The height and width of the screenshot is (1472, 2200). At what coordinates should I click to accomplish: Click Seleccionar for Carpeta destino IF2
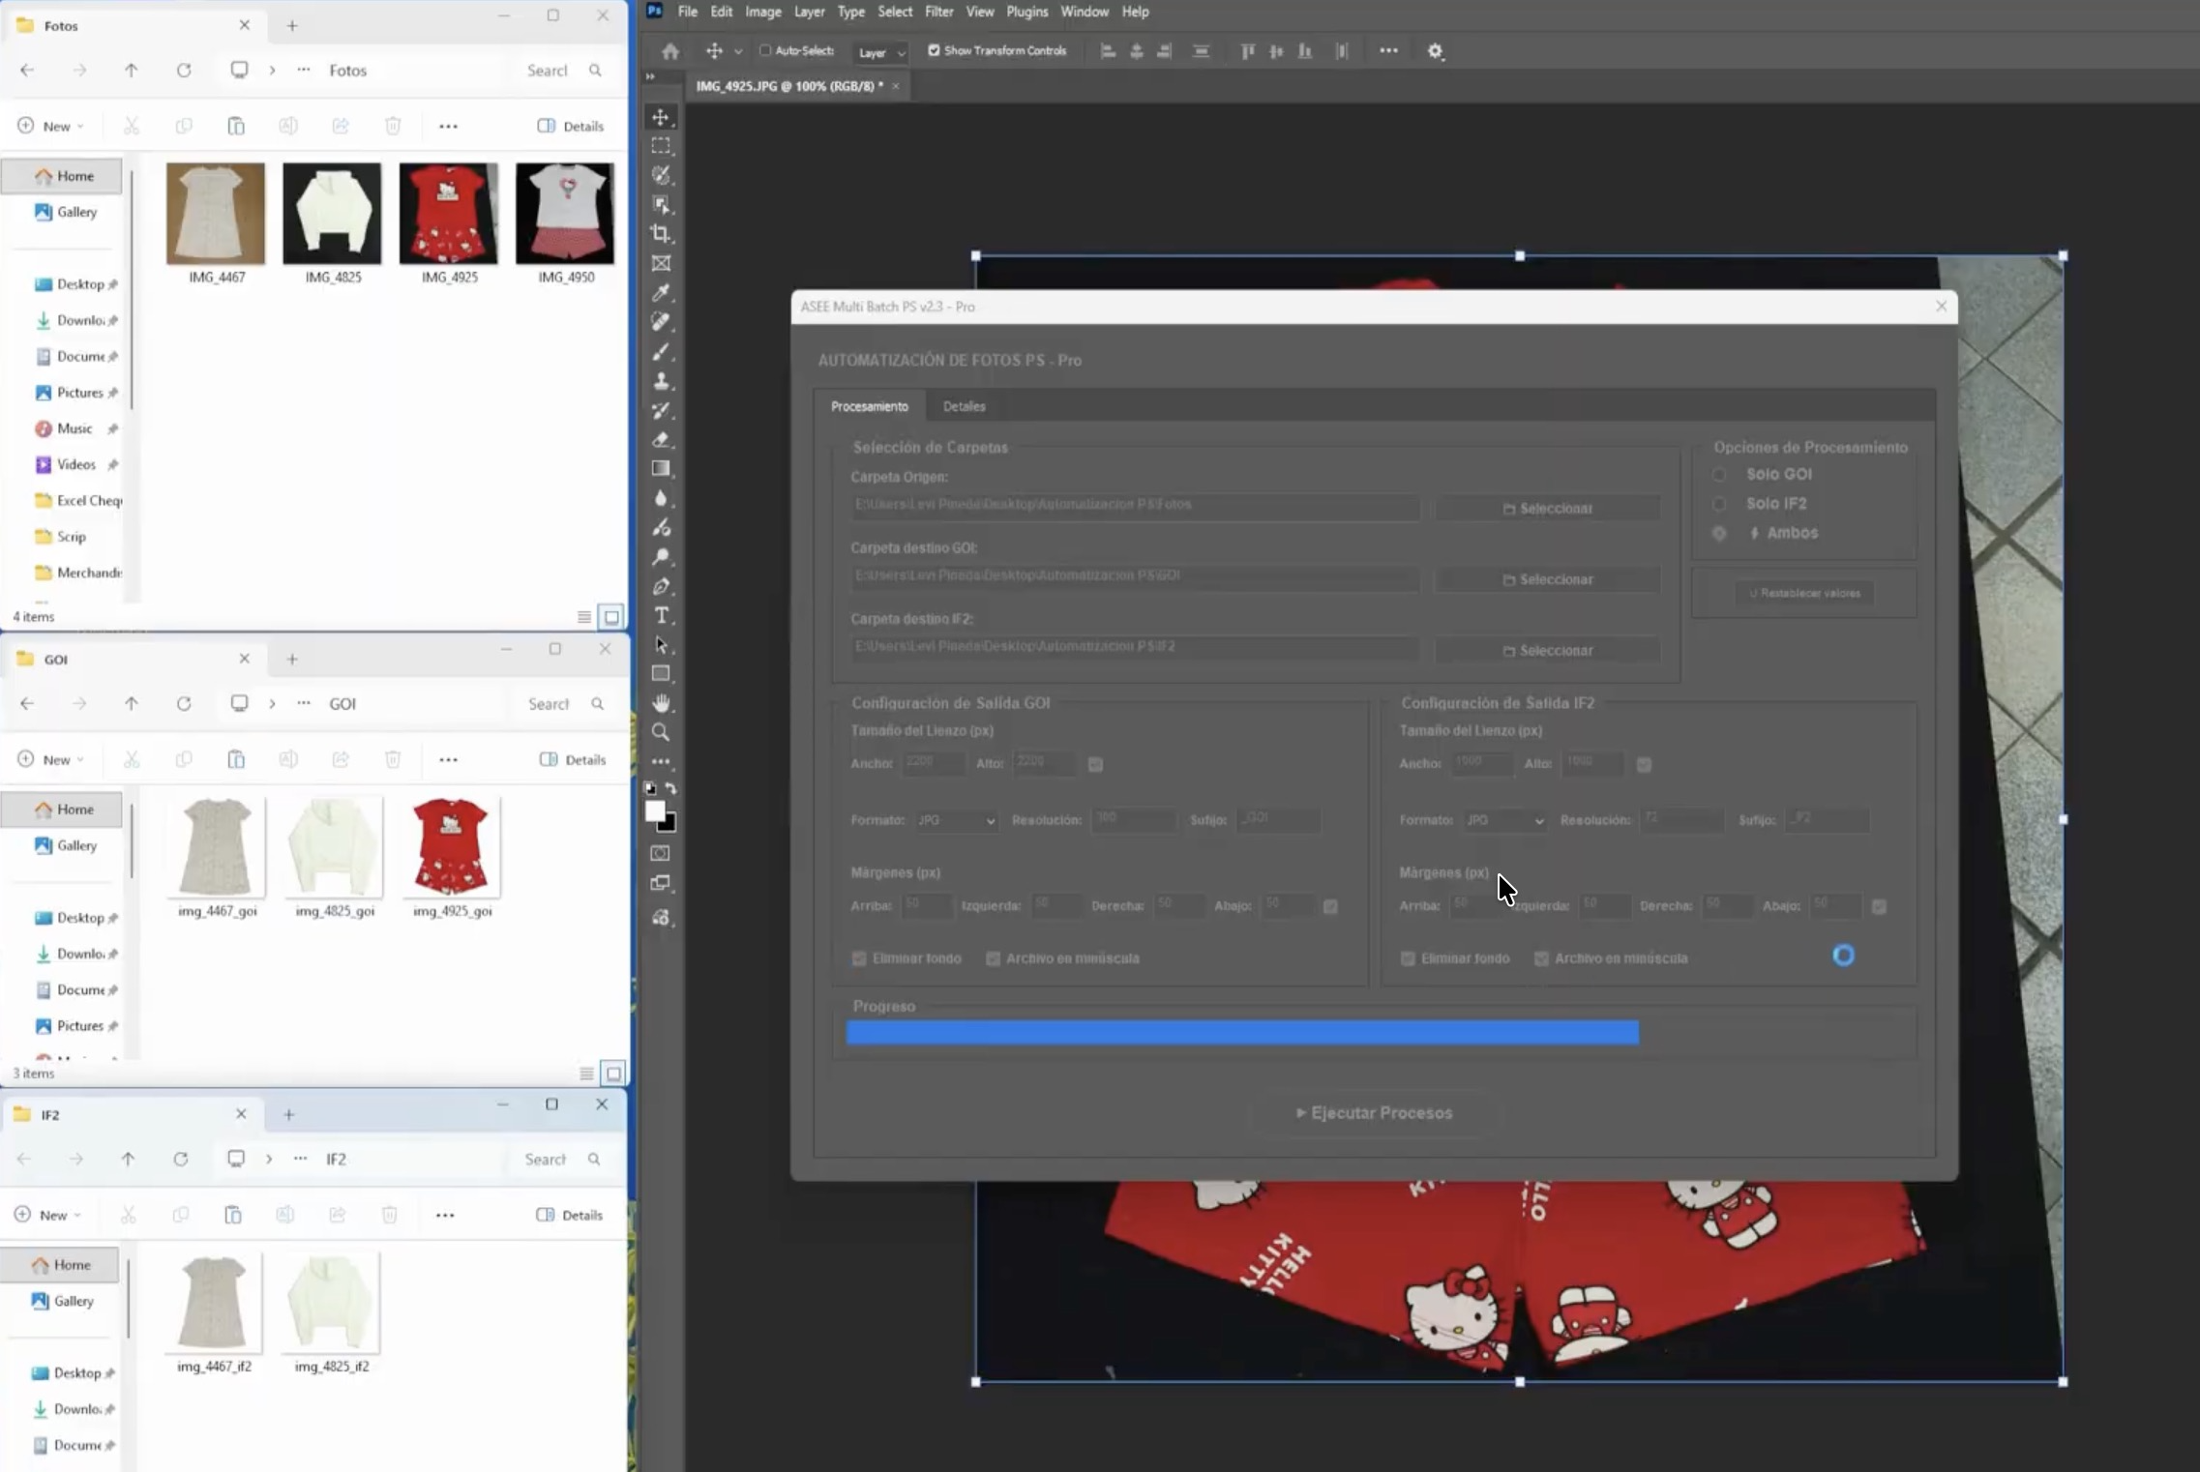1547,651
